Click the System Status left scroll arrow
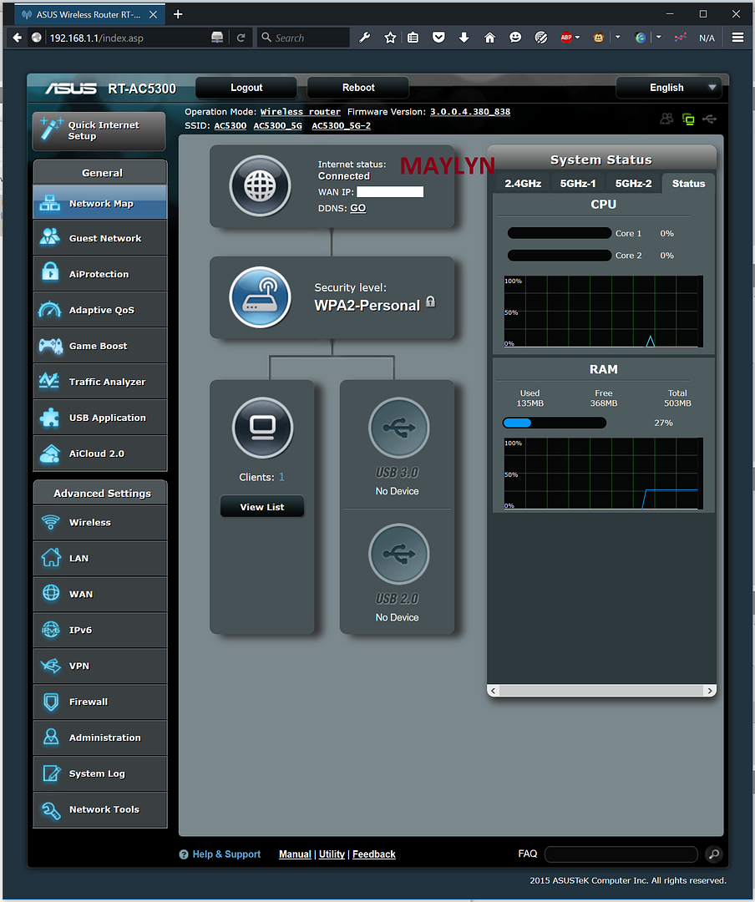755x902 pixels. (x=493, y=691)
